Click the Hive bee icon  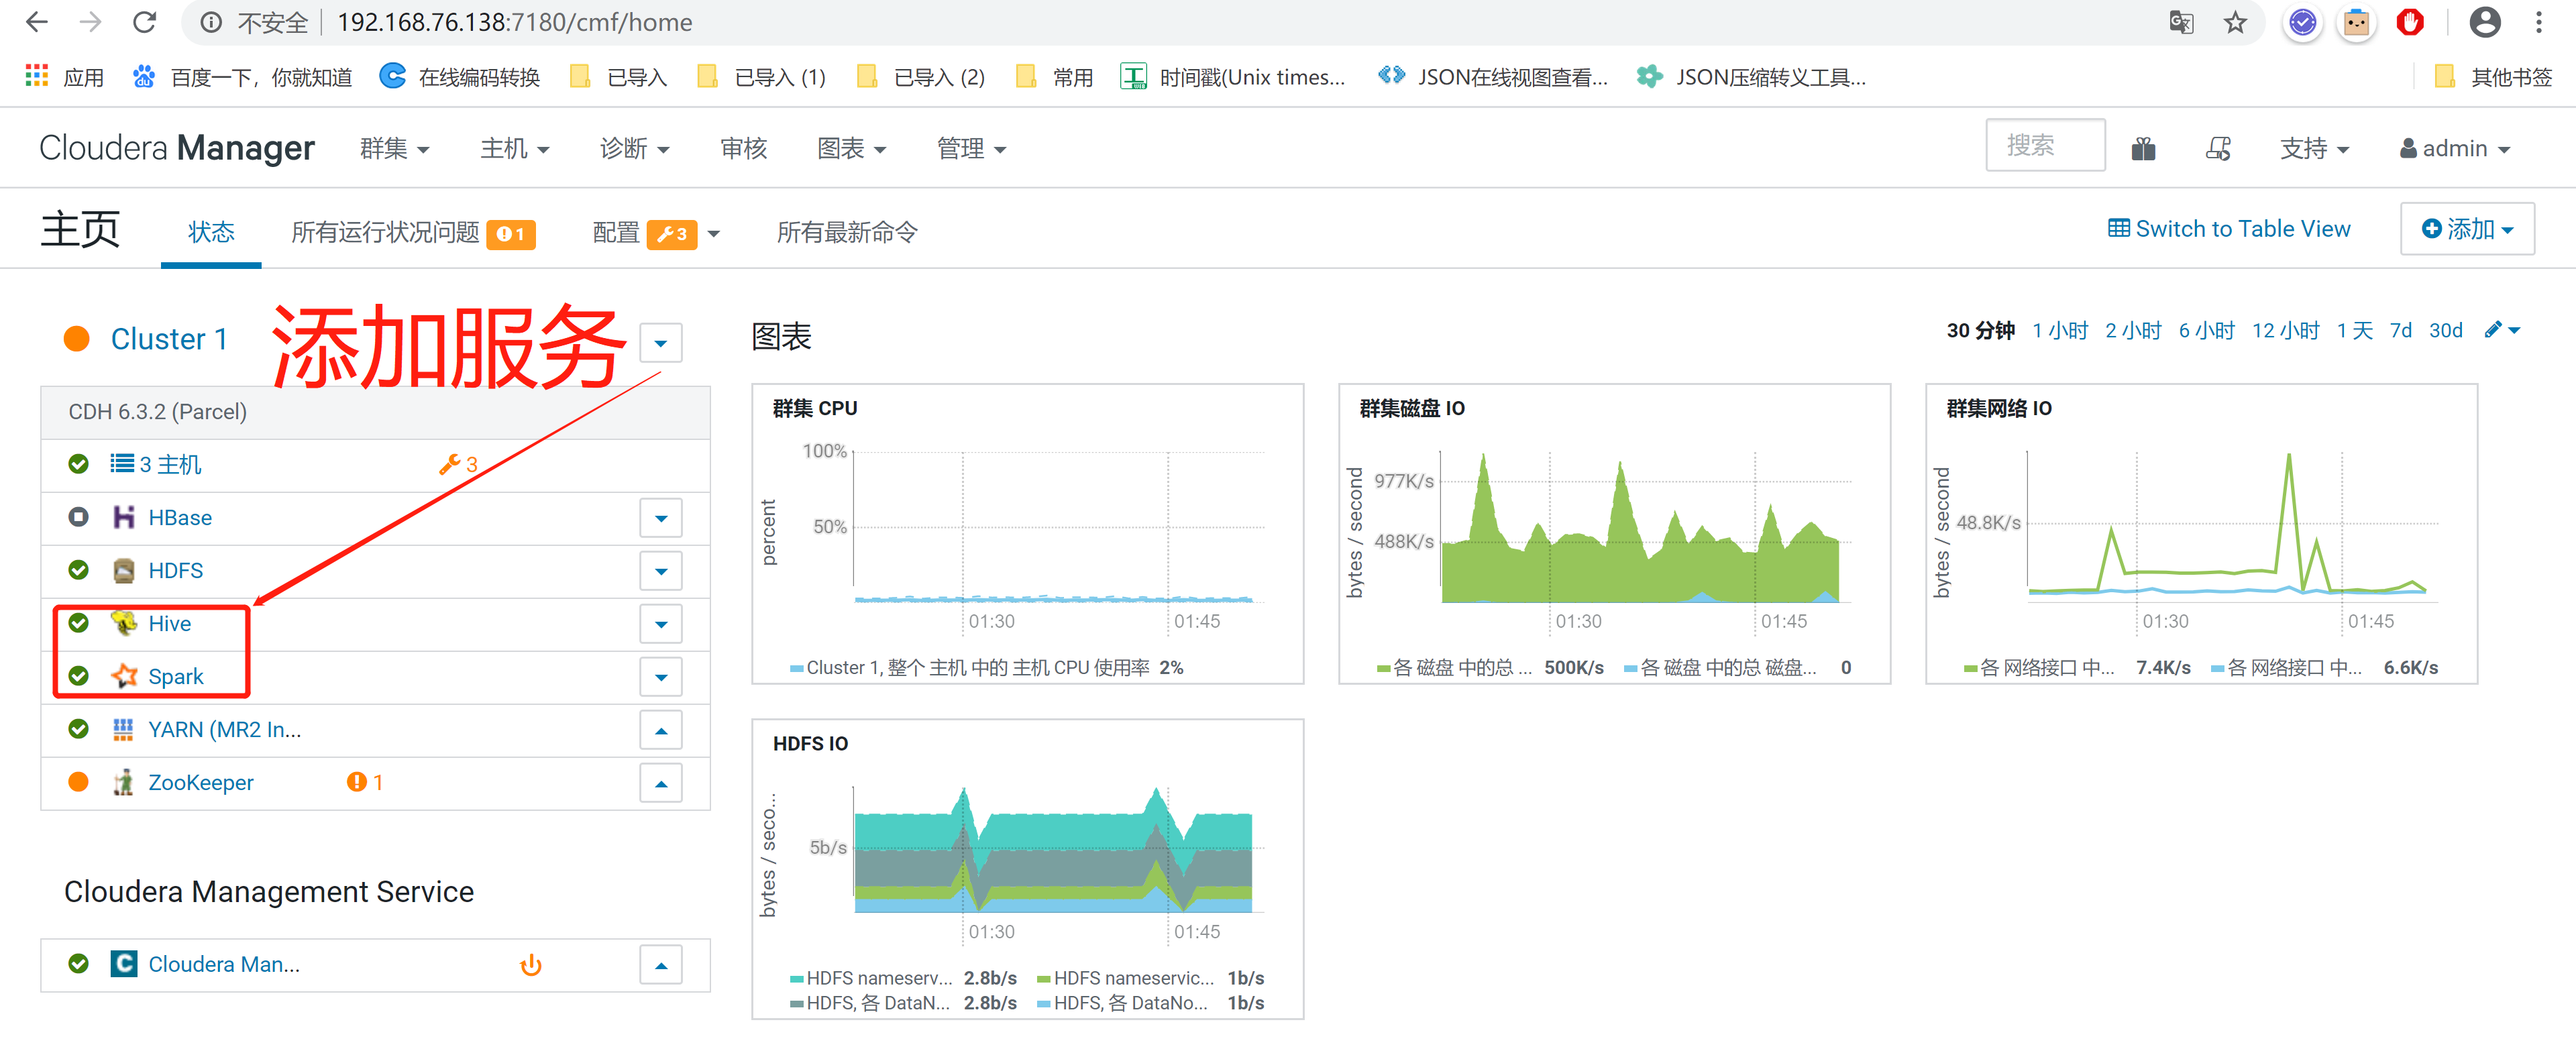(x=124, y=623)
